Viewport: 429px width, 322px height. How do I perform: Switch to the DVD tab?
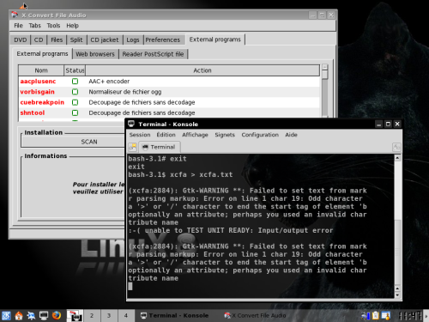pyautogui.click(x=21, y=39)
